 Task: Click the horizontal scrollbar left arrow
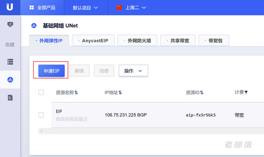(x=41, y=131)
